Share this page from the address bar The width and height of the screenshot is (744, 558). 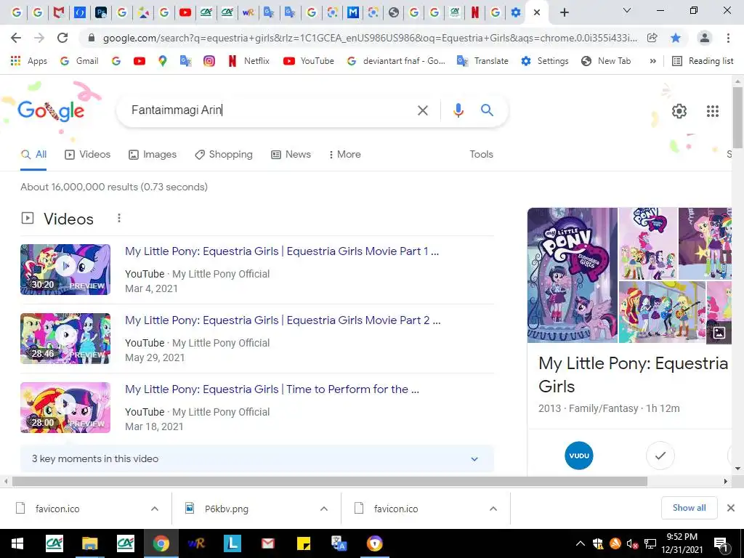click(652, 38)
